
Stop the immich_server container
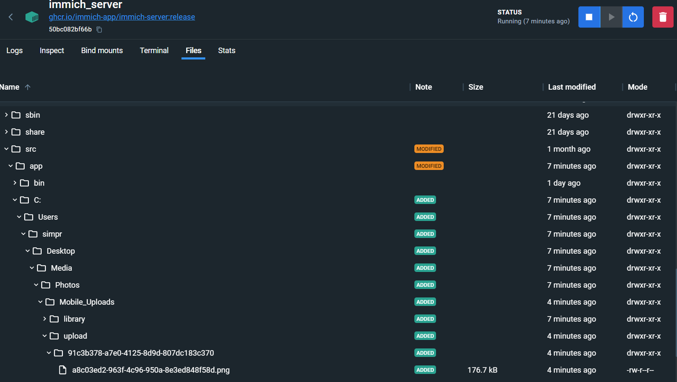tap(589, 17)
